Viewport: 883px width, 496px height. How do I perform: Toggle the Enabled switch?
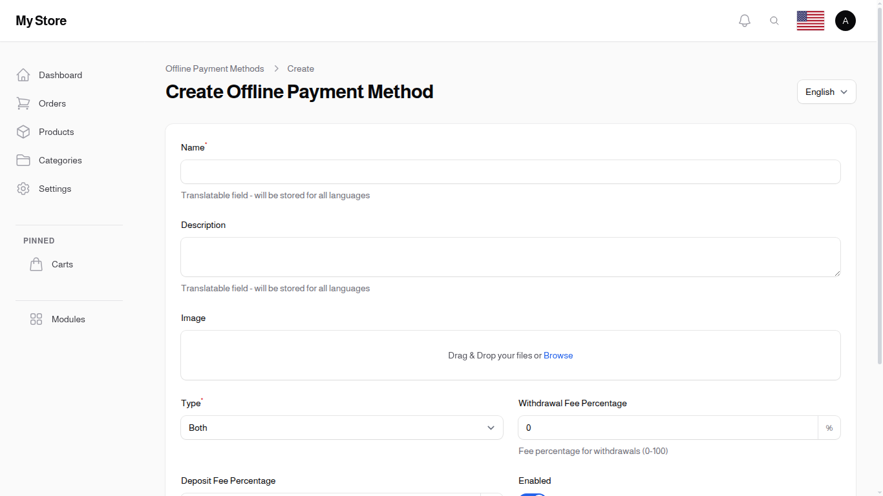532,495
